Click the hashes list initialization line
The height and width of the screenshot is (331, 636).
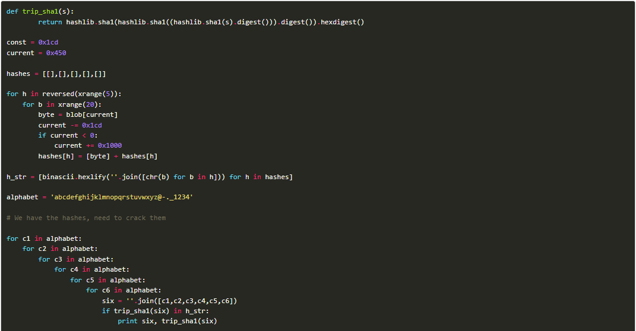(56, 74)
